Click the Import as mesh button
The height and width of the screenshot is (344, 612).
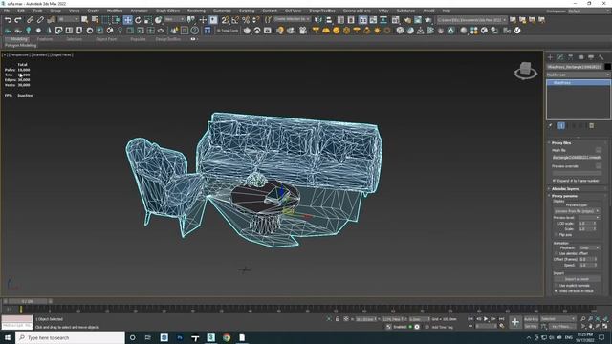click(577, 279)
